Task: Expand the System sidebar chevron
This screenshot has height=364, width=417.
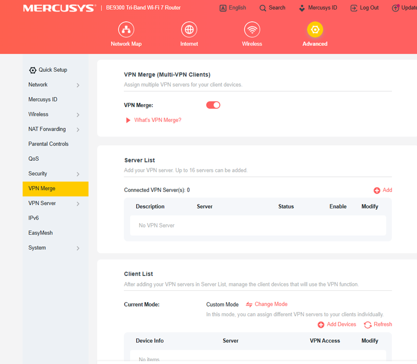Action: coord(78,248)
